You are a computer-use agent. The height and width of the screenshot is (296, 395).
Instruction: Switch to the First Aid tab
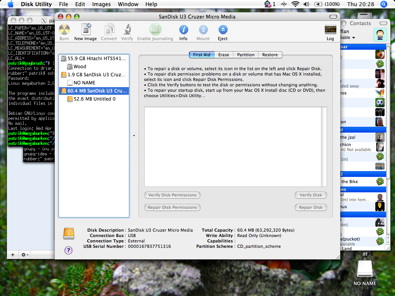pyautogui.click(x=201, y=55)
